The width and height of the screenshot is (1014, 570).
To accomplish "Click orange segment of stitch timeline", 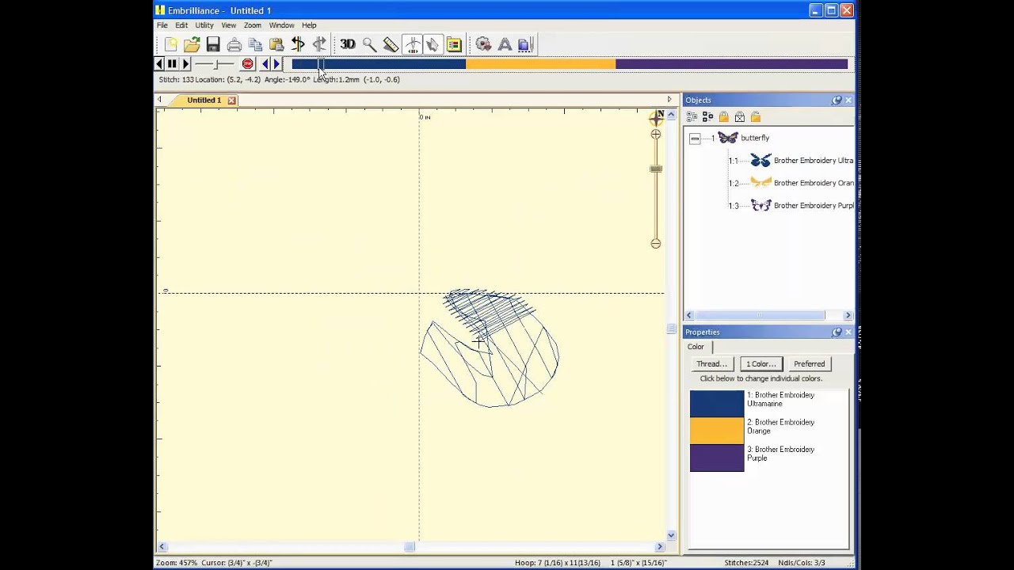I will coord(540,64).
